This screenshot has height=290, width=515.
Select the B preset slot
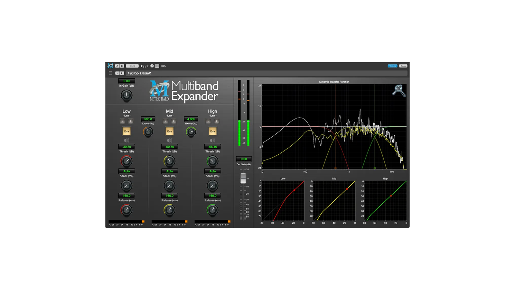pyautogui.click(x=122, y=66)
